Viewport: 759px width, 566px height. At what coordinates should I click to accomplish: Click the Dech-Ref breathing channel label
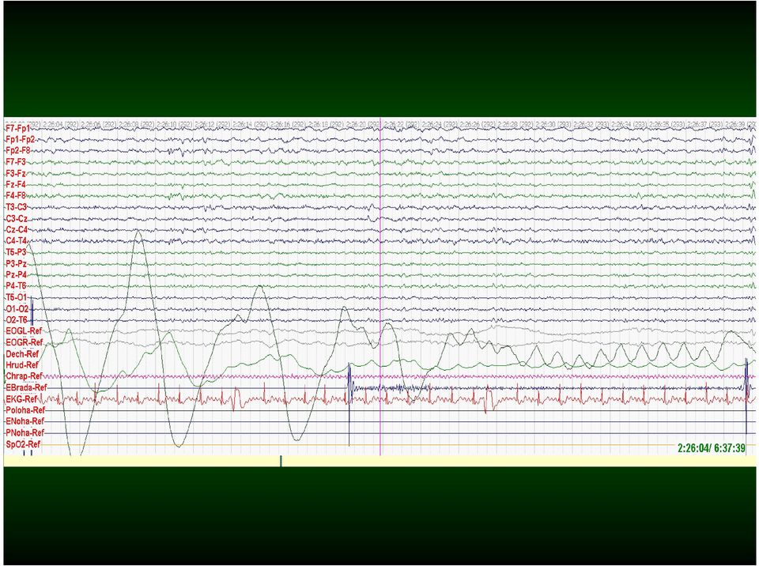22,354
